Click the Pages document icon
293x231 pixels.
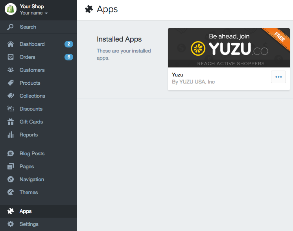coord(11,166)
